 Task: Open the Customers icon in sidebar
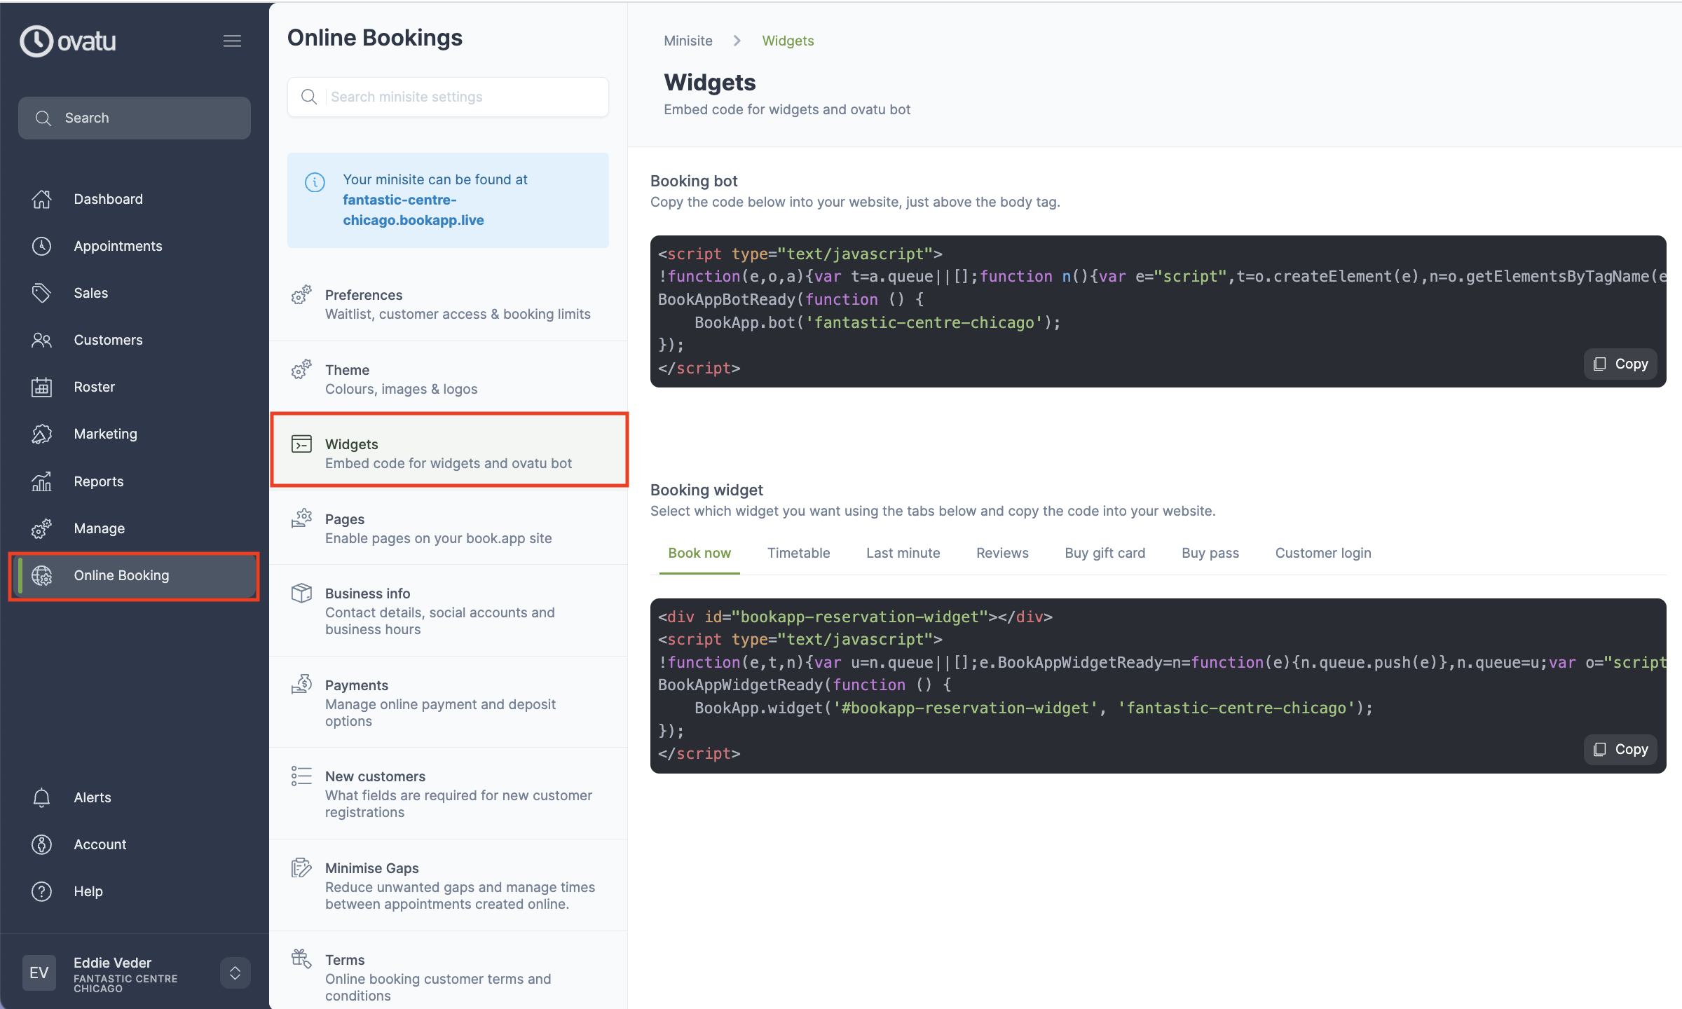point(41,340)
